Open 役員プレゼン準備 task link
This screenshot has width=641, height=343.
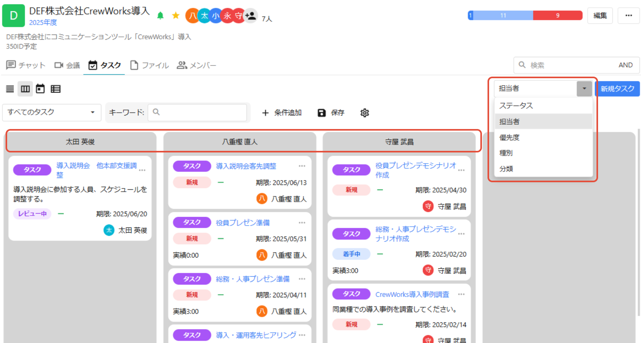(243, 223)
